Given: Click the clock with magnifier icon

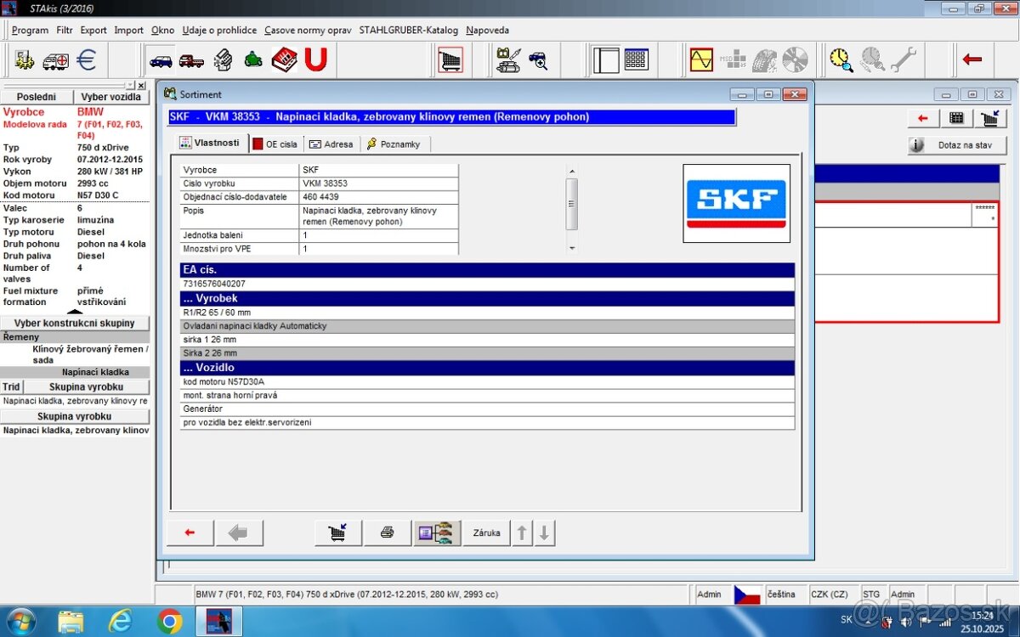Looking at the screenshot, I should (840, 59).
